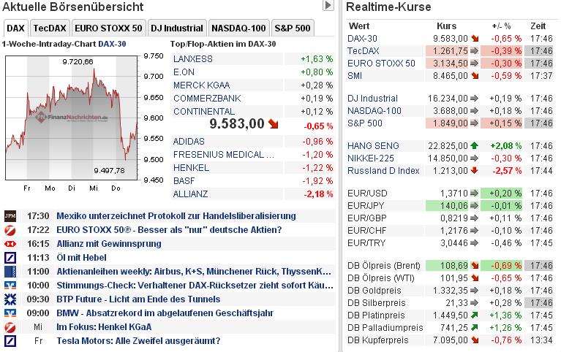This screenshot has height=352, width=561.
Task: Click the RBS logo beside BTP Future news
Action: coord(11,299)
